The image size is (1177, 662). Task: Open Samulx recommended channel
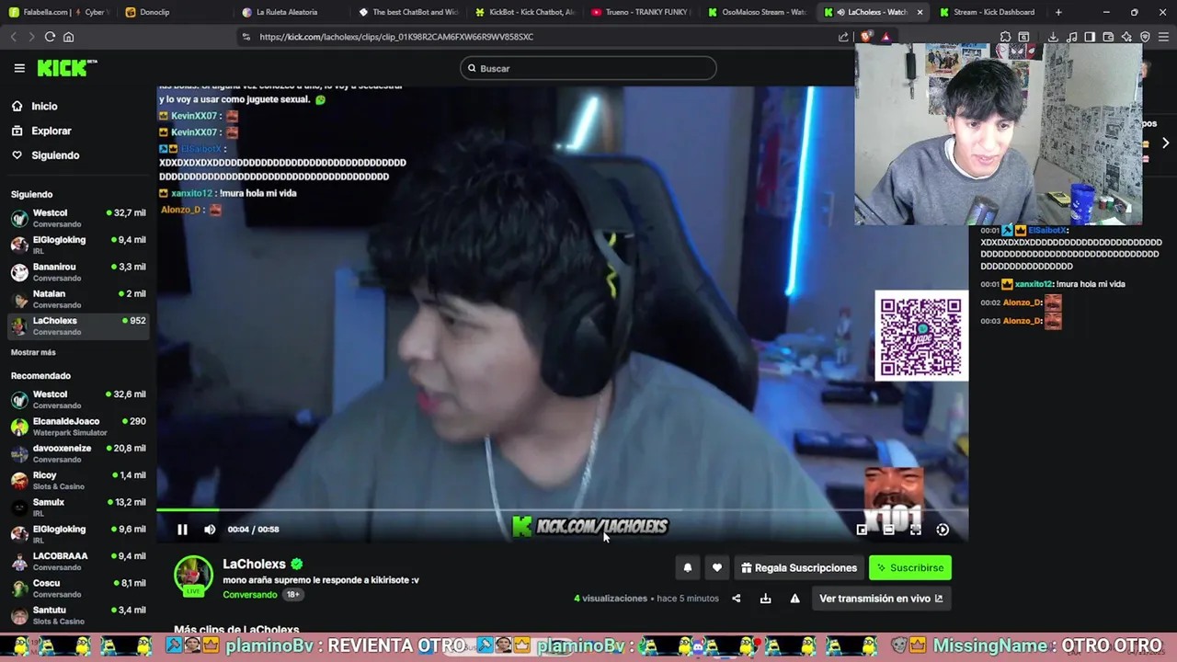point(78,508)
